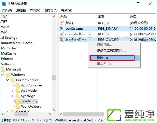
Task: Click the PromotedIconCache string value icon
Action: pyautogui.click(x=62, y=34)
